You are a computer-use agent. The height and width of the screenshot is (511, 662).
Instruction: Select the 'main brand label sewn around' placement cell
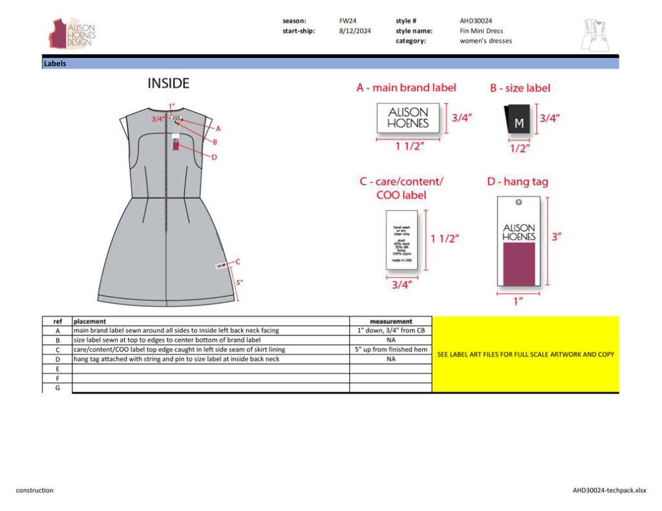click(211, 330)
